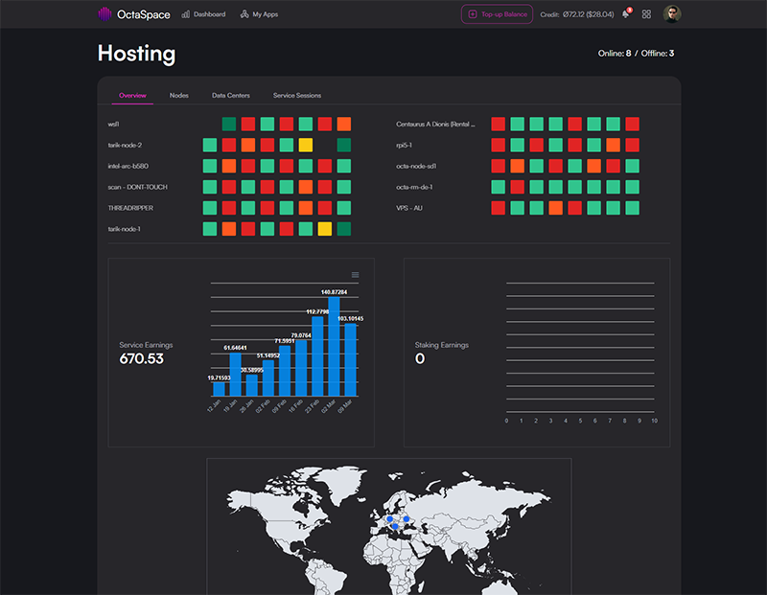Click the tarik-node-1 node label
Viewport: 767px width, 595px height.
124,229
